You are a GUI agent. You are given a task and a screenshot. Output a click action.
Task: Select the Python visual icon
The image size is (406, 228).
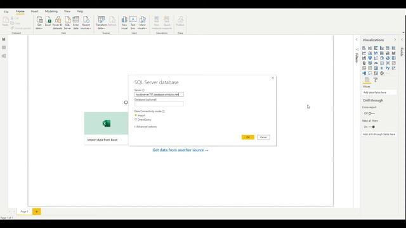click(388, 68)
